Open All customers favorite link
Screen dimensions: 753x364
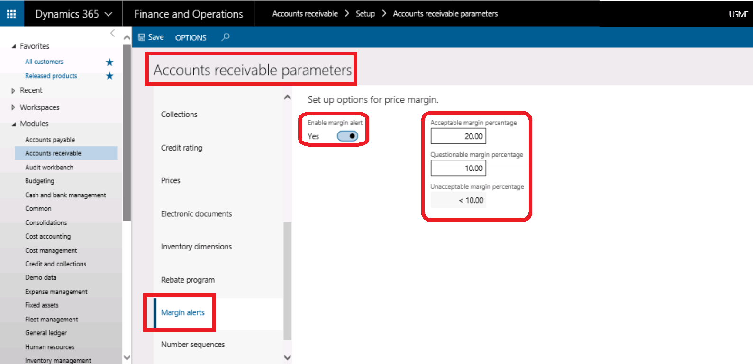pos(44,62)
